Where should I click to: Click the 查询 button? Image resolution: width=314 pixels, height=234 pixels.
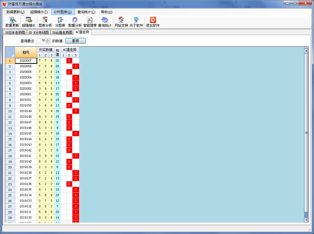[x=75, y=41]
